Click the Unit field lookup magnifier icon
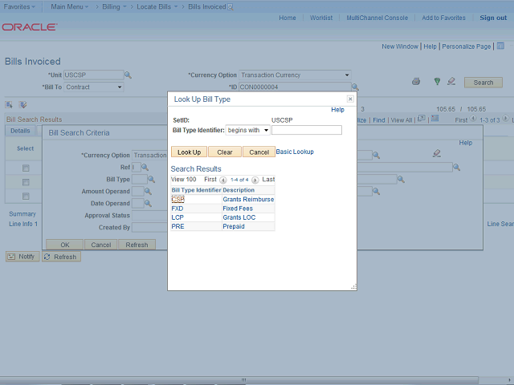The image size is (514, 385). (128, 75)
